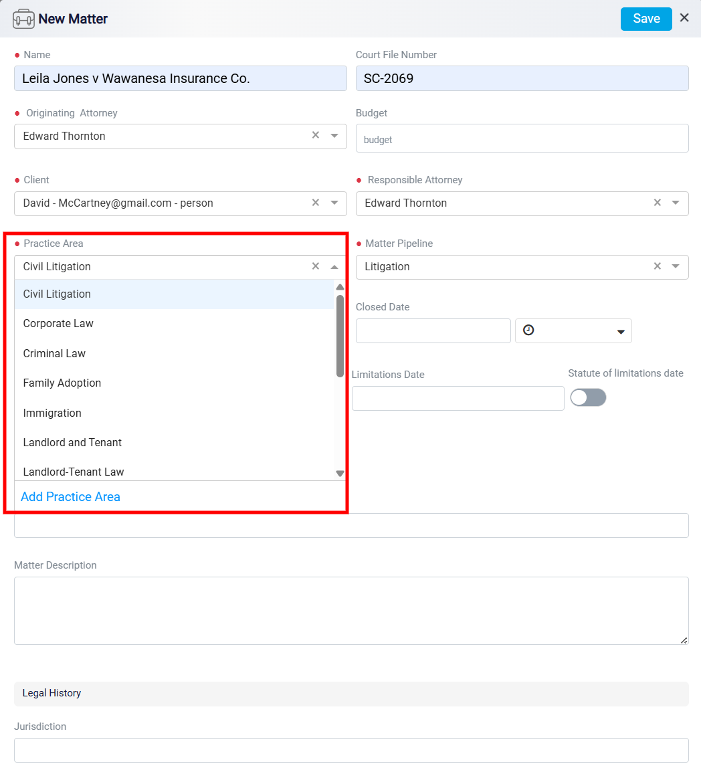Image resolution: width=701 pixels, height=772 pixels.
Task: Click the practice area list scrollbar thumb
Action: tap(340, 336)
